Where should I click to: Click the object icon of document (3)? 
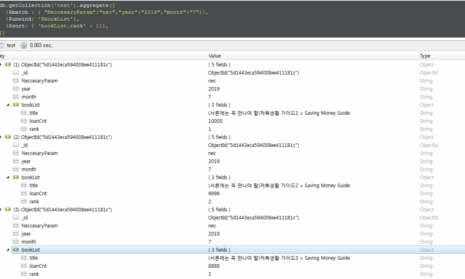coord(8,209)
